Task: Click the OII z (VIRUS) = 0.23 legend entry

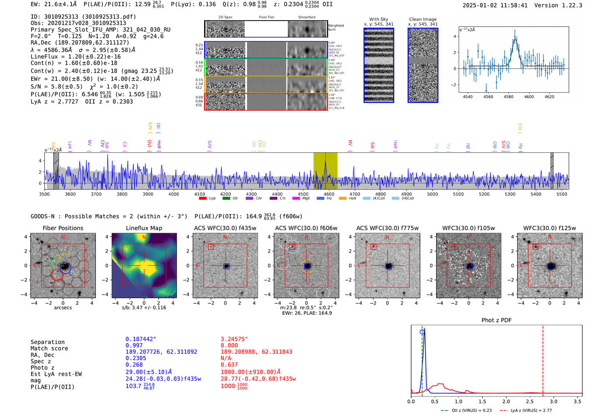Action: coord(466,410)
